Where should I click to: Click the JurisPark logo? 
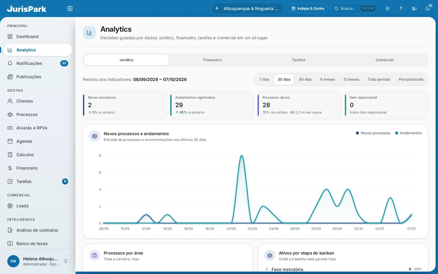(x=27, y=9)
